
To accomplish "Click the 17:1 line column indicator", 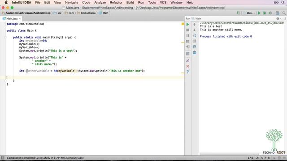I will [x=250, y=158].
